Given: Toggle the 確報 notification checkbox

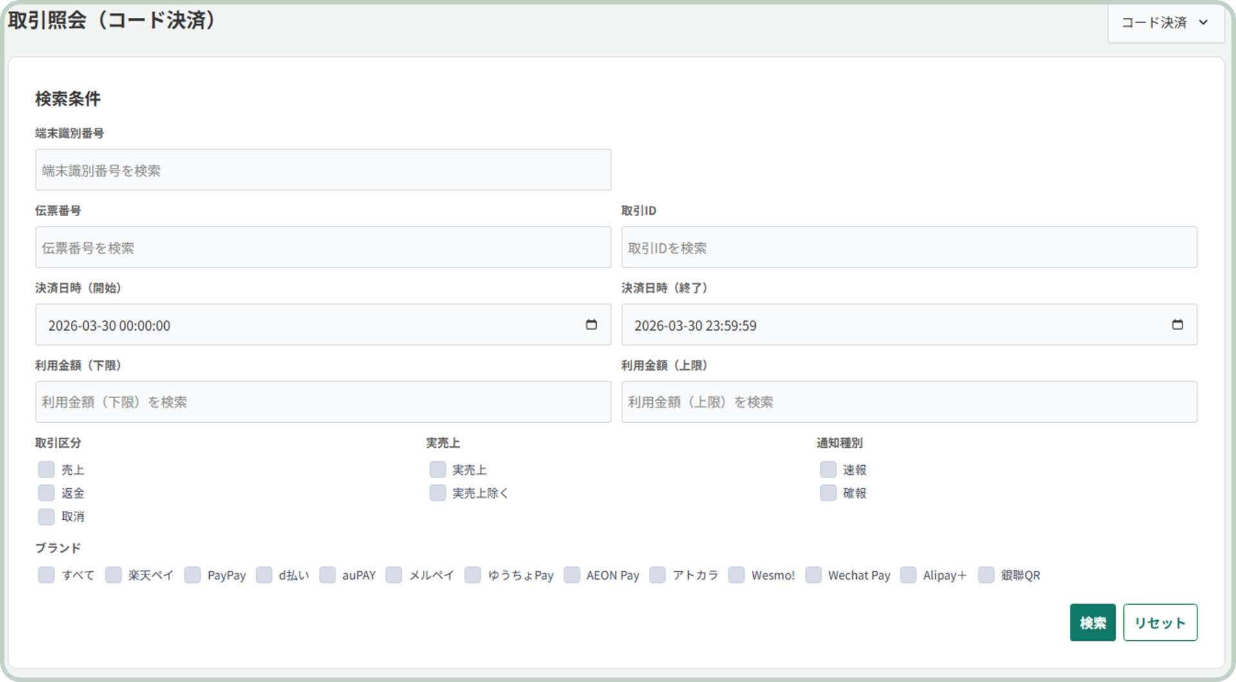Looking at the screenshot, I should 828,493.
